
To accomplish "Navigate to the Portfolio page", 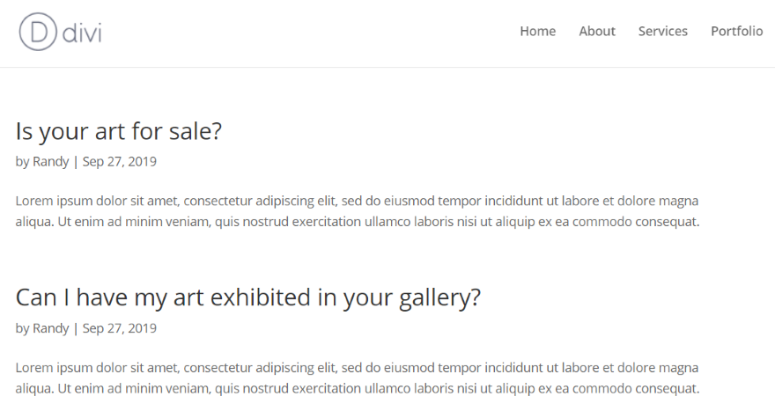I will (x=736, y=32).
